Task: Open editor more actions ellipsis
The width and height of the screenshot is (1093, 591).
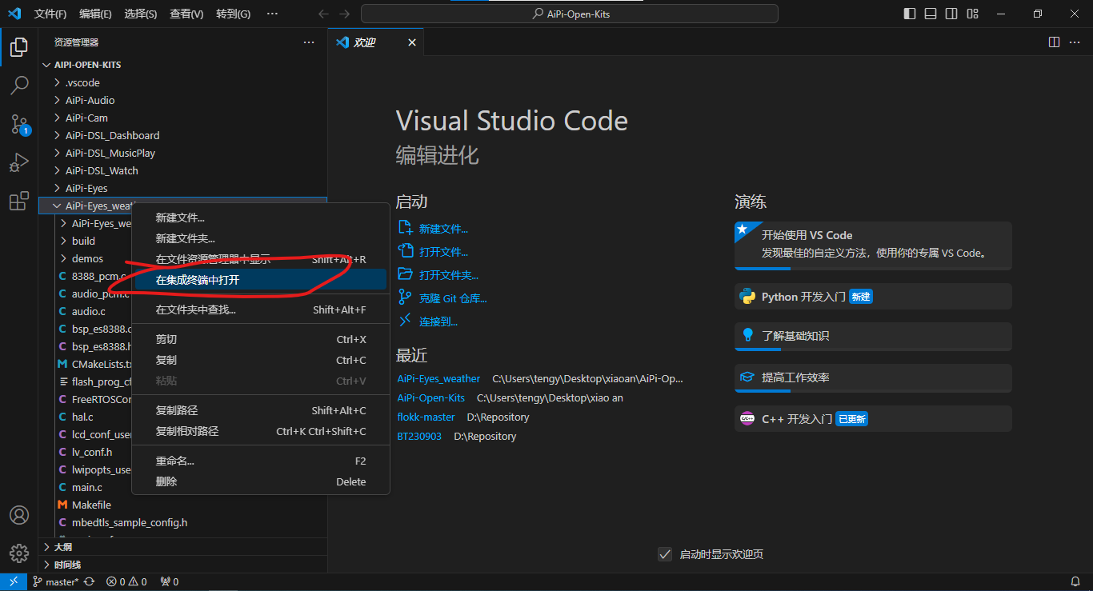Action: 1076,42
